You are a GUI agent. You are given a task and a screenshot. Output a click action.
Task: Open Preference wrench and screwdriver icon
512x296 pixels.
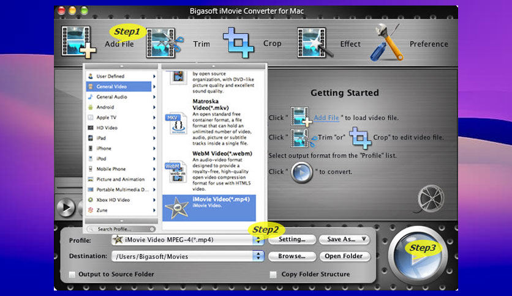point(386,42)
